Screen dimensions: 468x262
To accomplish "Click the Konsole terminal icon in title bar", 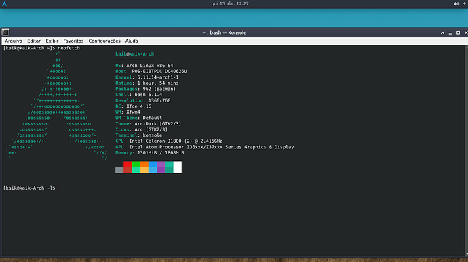I will (x=5, y=32).
